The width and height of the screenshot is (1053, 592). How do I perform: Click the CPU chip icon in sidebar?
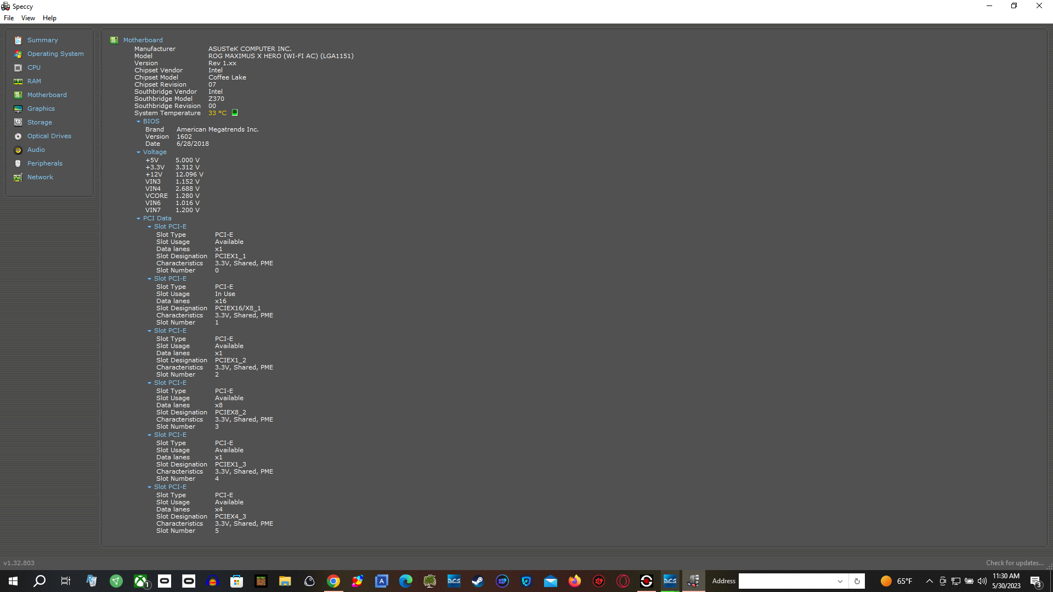pyautogui.click(x=18, y=68)
